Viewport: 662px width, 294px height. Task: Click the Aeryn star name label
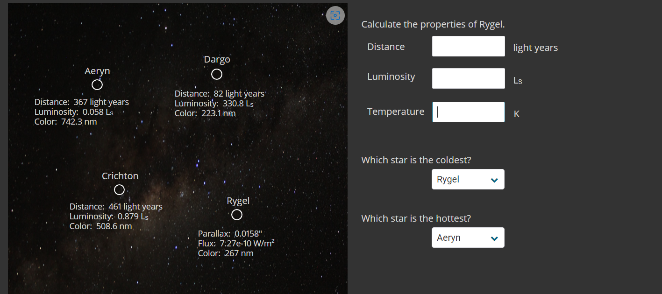[x=97, y=71]
